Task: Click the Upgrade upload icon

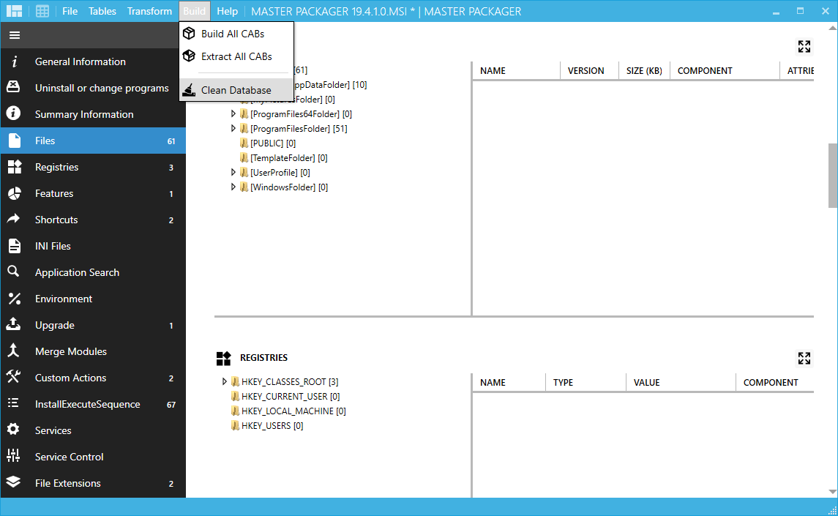Action: point(13,324)
